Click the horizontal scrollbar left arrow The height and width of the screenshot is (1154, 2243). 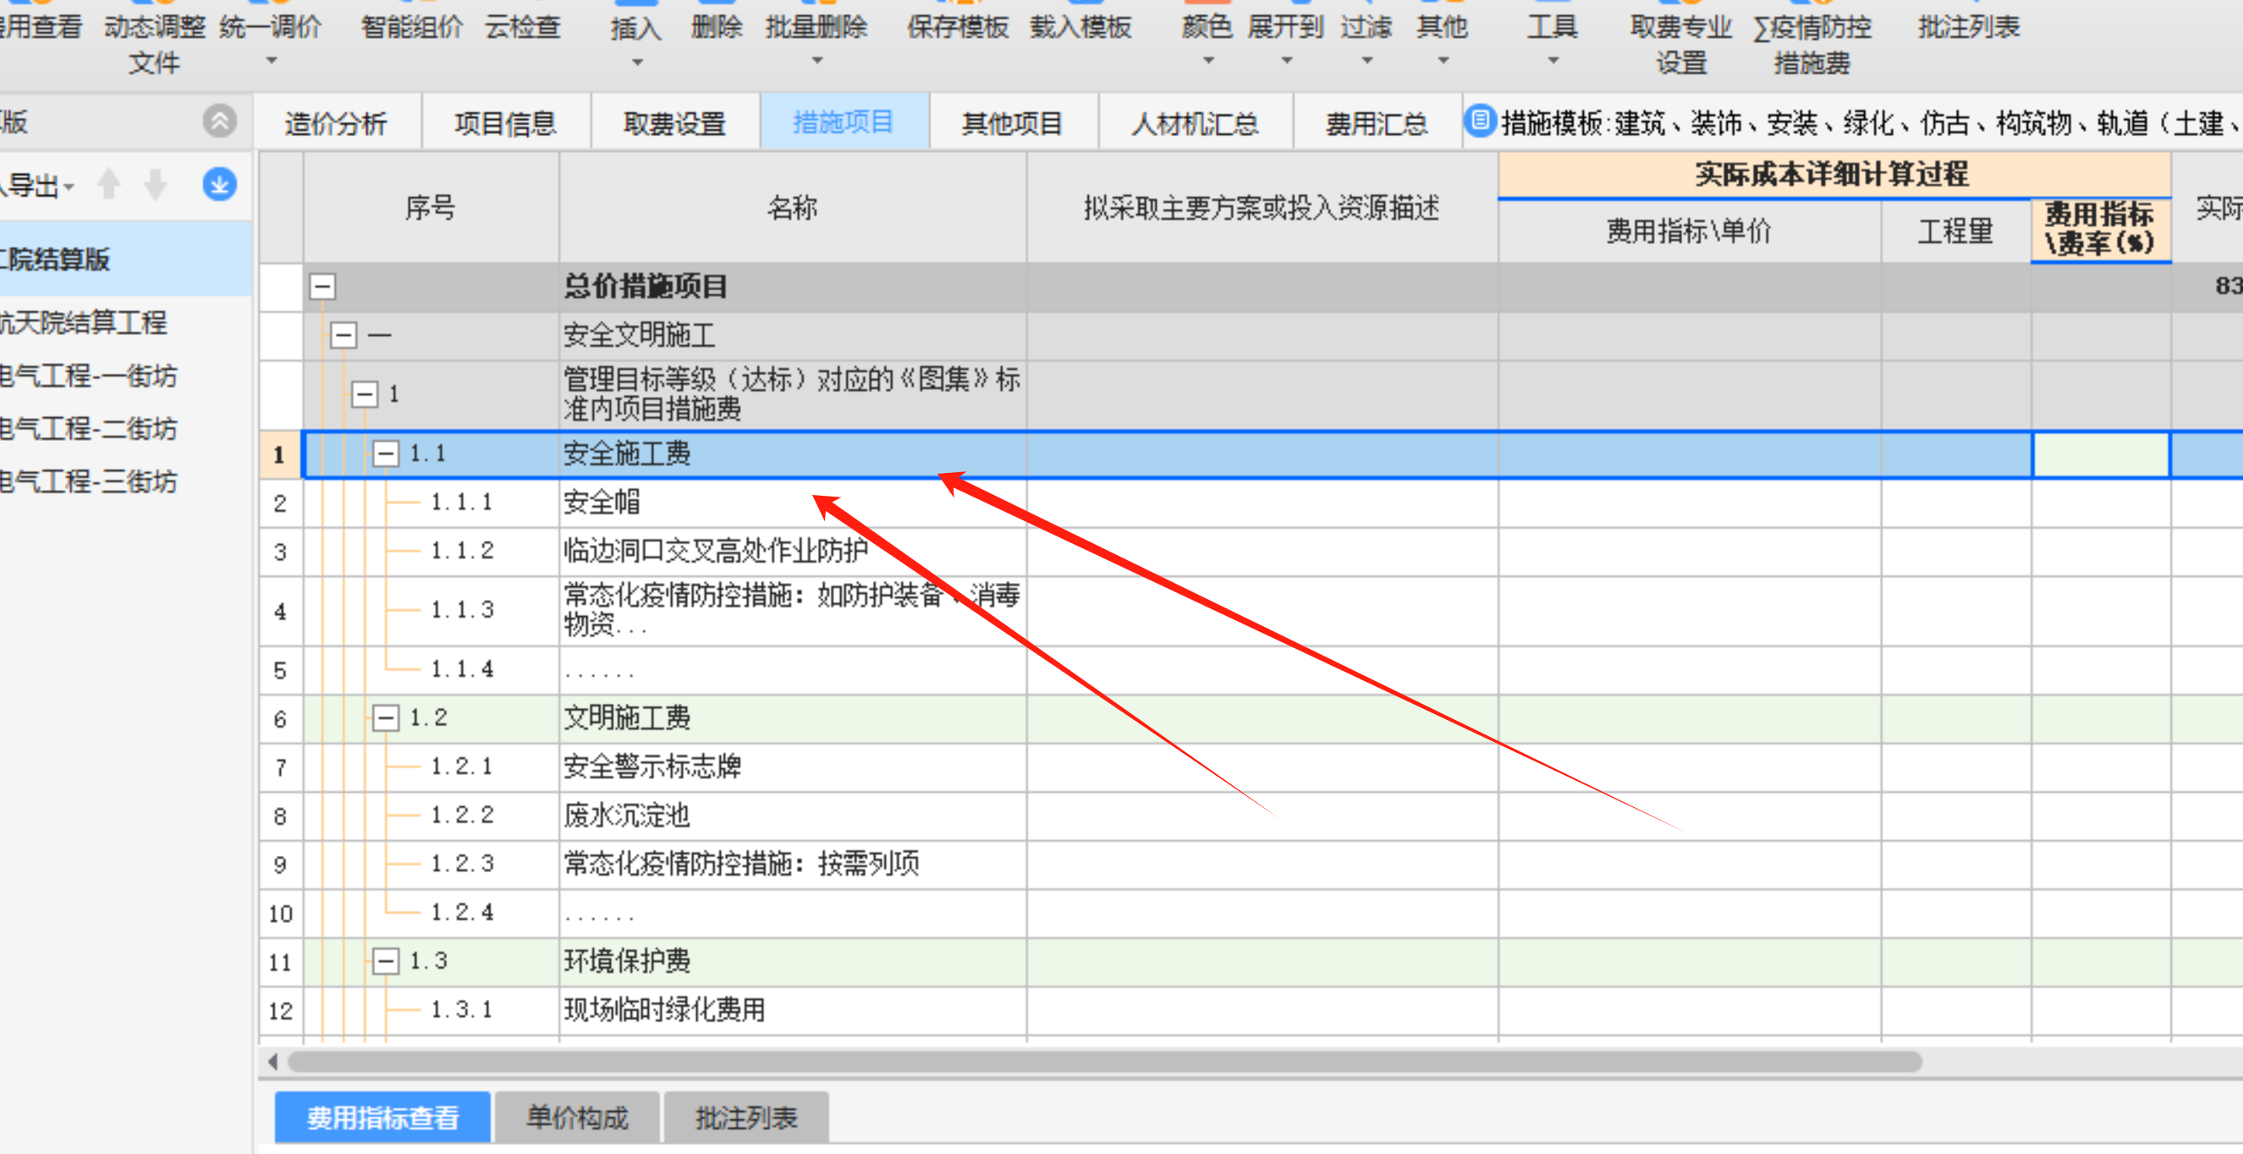coord(272,1061)
